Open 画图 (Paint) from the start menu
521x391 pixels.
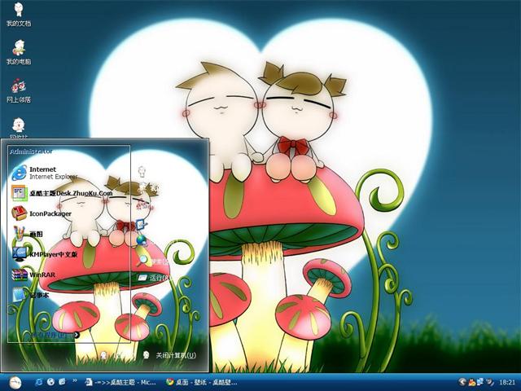click(27, 234)
